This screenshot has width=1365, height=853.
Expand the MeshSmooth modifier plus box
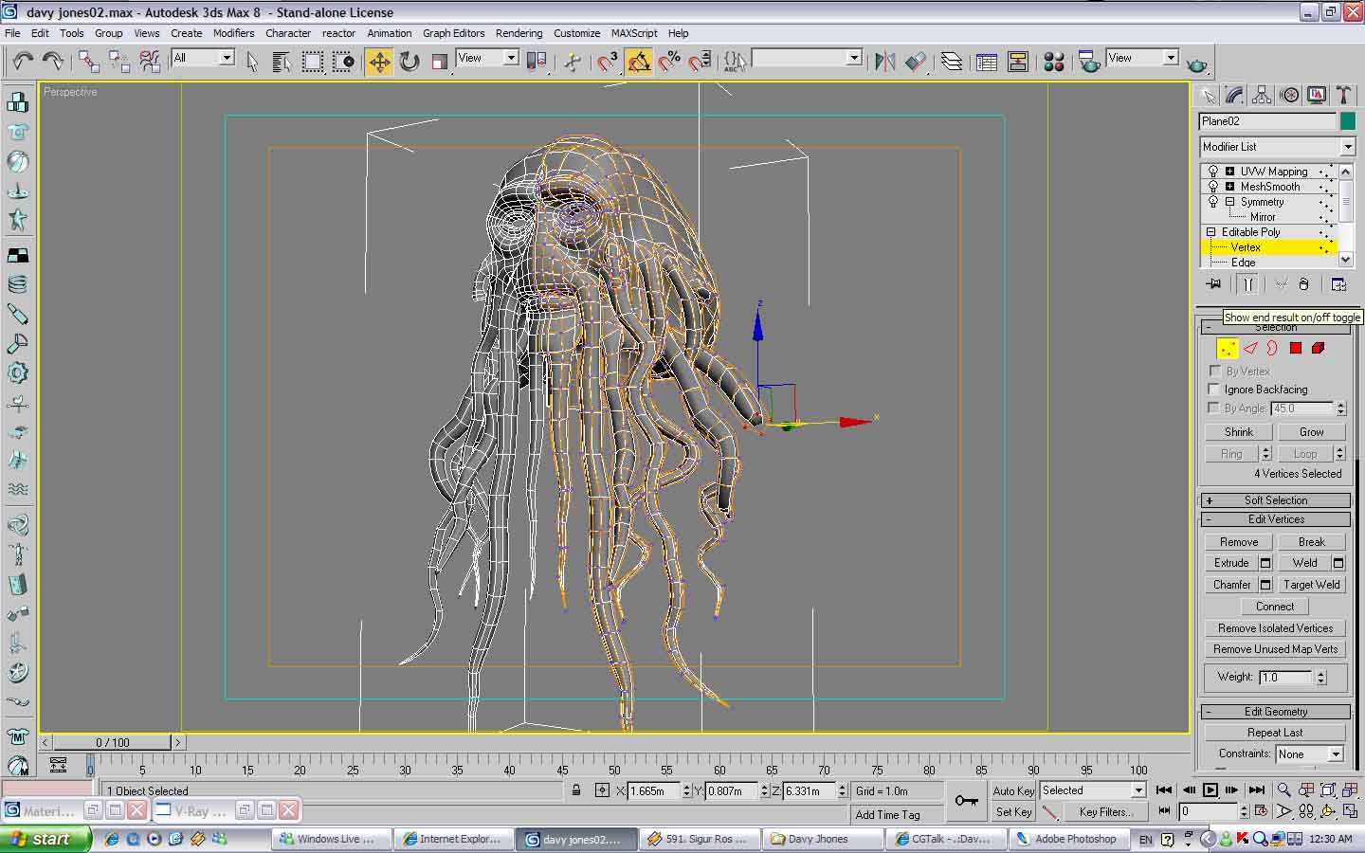1229,187
